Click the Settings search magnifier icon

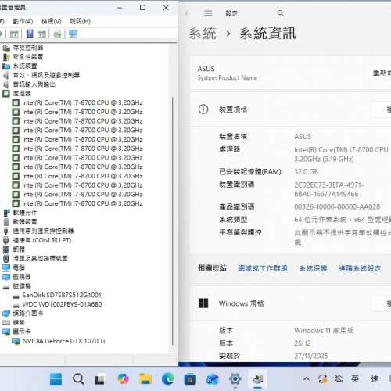coord(281,13)
